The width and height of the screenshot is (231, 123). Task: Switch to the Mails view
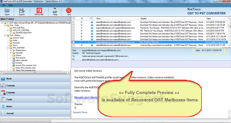[35, 79]
